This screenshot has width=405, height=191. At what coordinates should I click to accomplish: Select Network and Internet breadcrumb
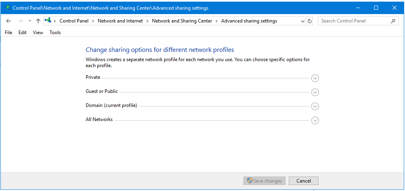120,21
